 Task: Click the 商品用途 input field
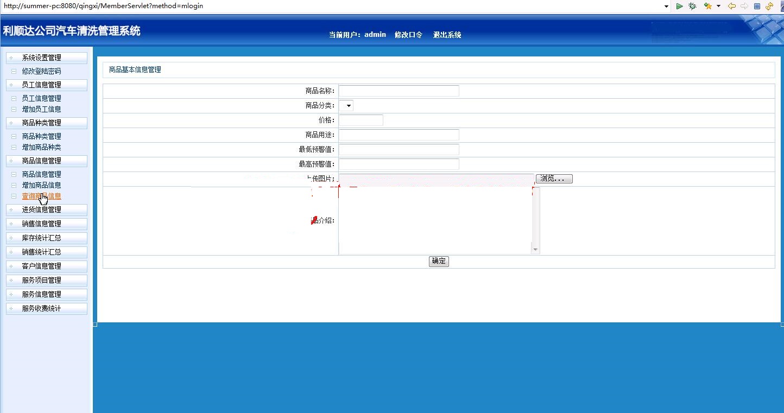[x=399, y=135]
